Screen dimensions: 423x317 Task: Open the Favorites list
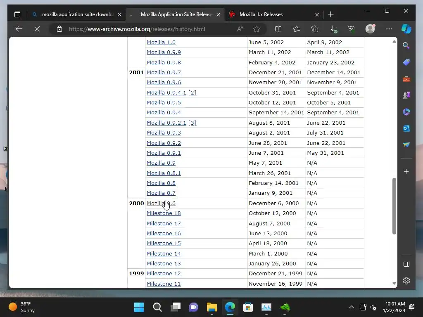[297, 29]
